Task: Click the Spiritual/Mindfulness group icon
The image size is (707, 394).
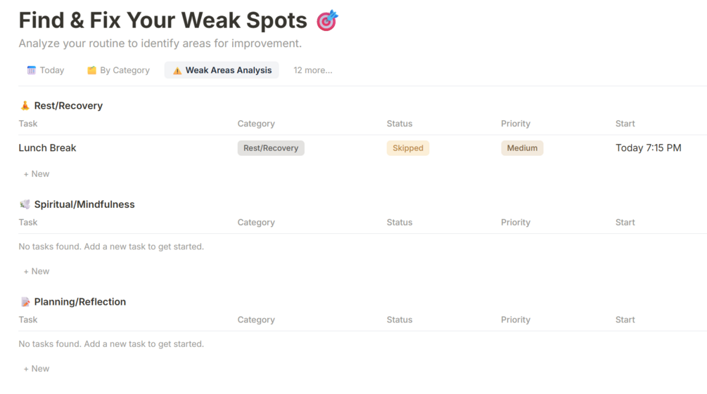Action: 25,204
